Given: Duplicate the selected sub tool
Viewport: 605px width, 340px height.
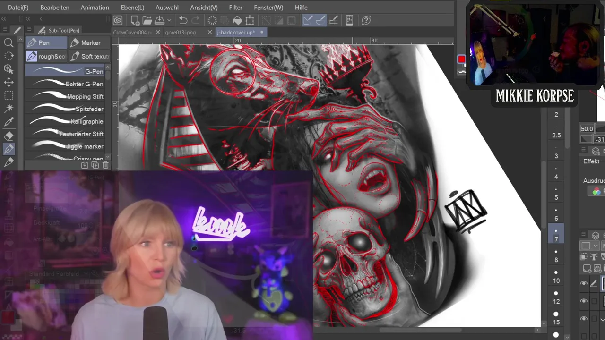Looking at the screenshot, I should coord(95,165).
